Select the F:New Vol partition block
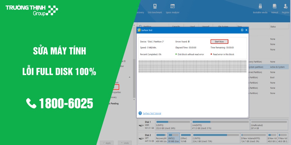 tap(283, 138)
